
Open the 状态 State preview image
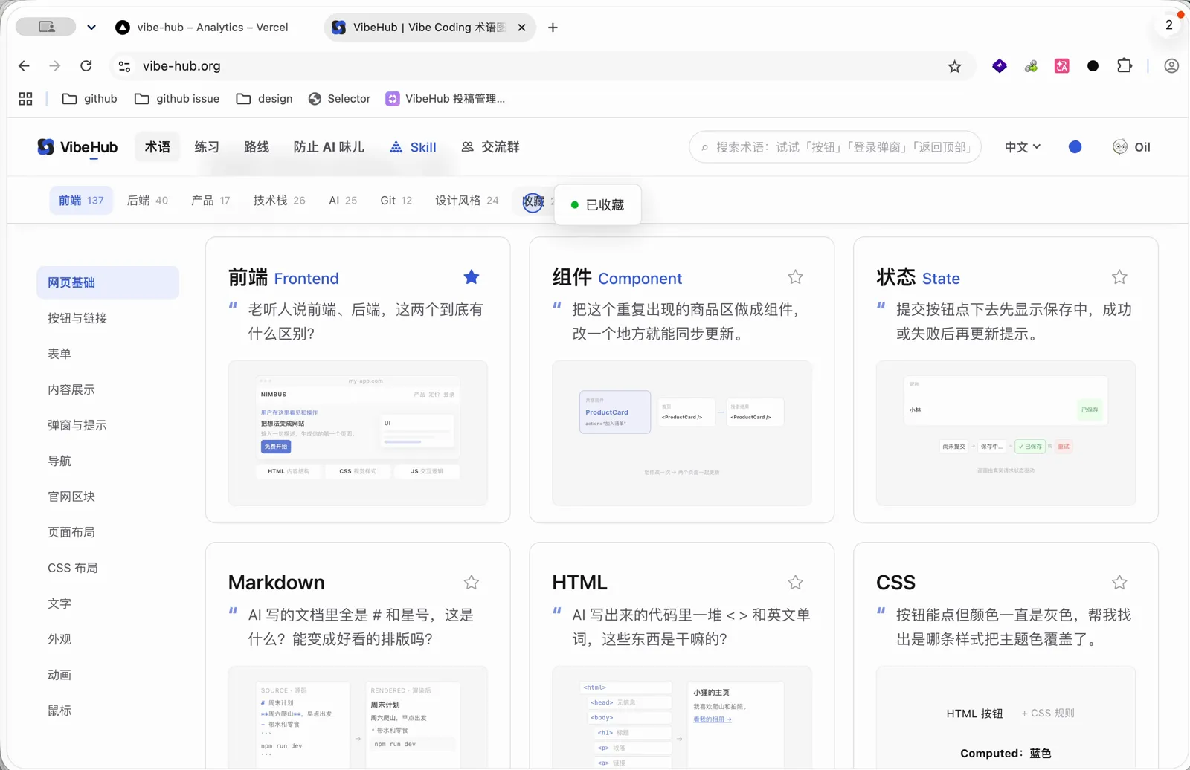1006,433
